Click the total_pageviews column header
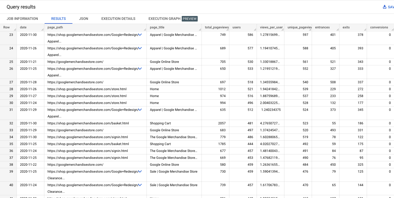394x198 pixels. 217,27
